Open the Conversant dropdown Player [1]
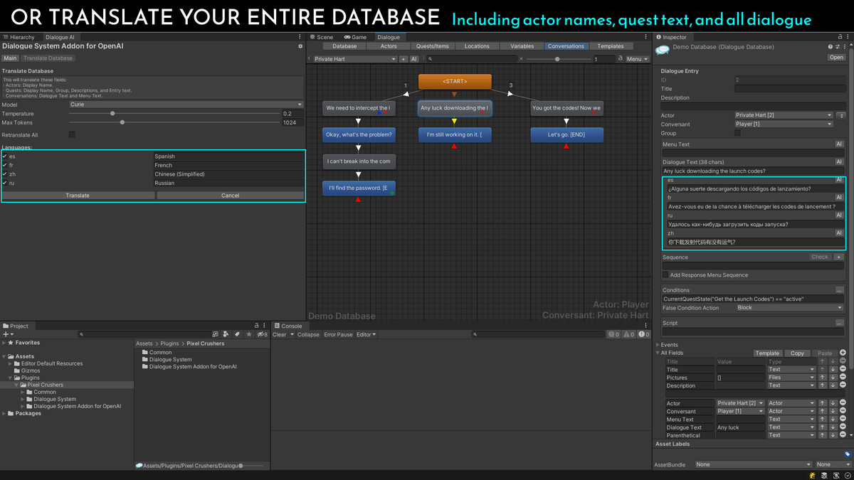This screenshot has height=480, width=854. pyautogui.click(x=784, y=124)
